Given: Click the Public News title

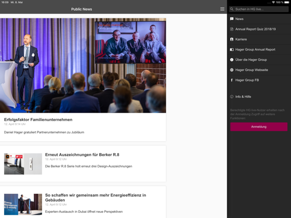Looking at the screenshot, I should pyautogui.click(x=82, y=9).
